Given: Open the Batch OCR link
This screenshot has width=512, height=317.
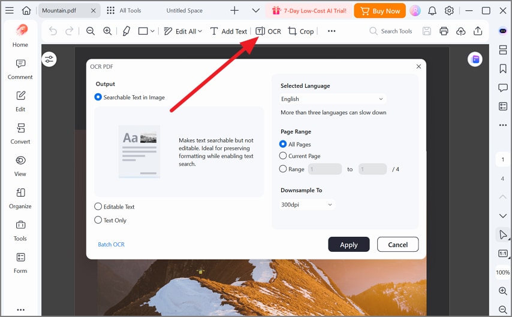Looking at the screenshot, I should pyautogui.click(x=111, y=245).
